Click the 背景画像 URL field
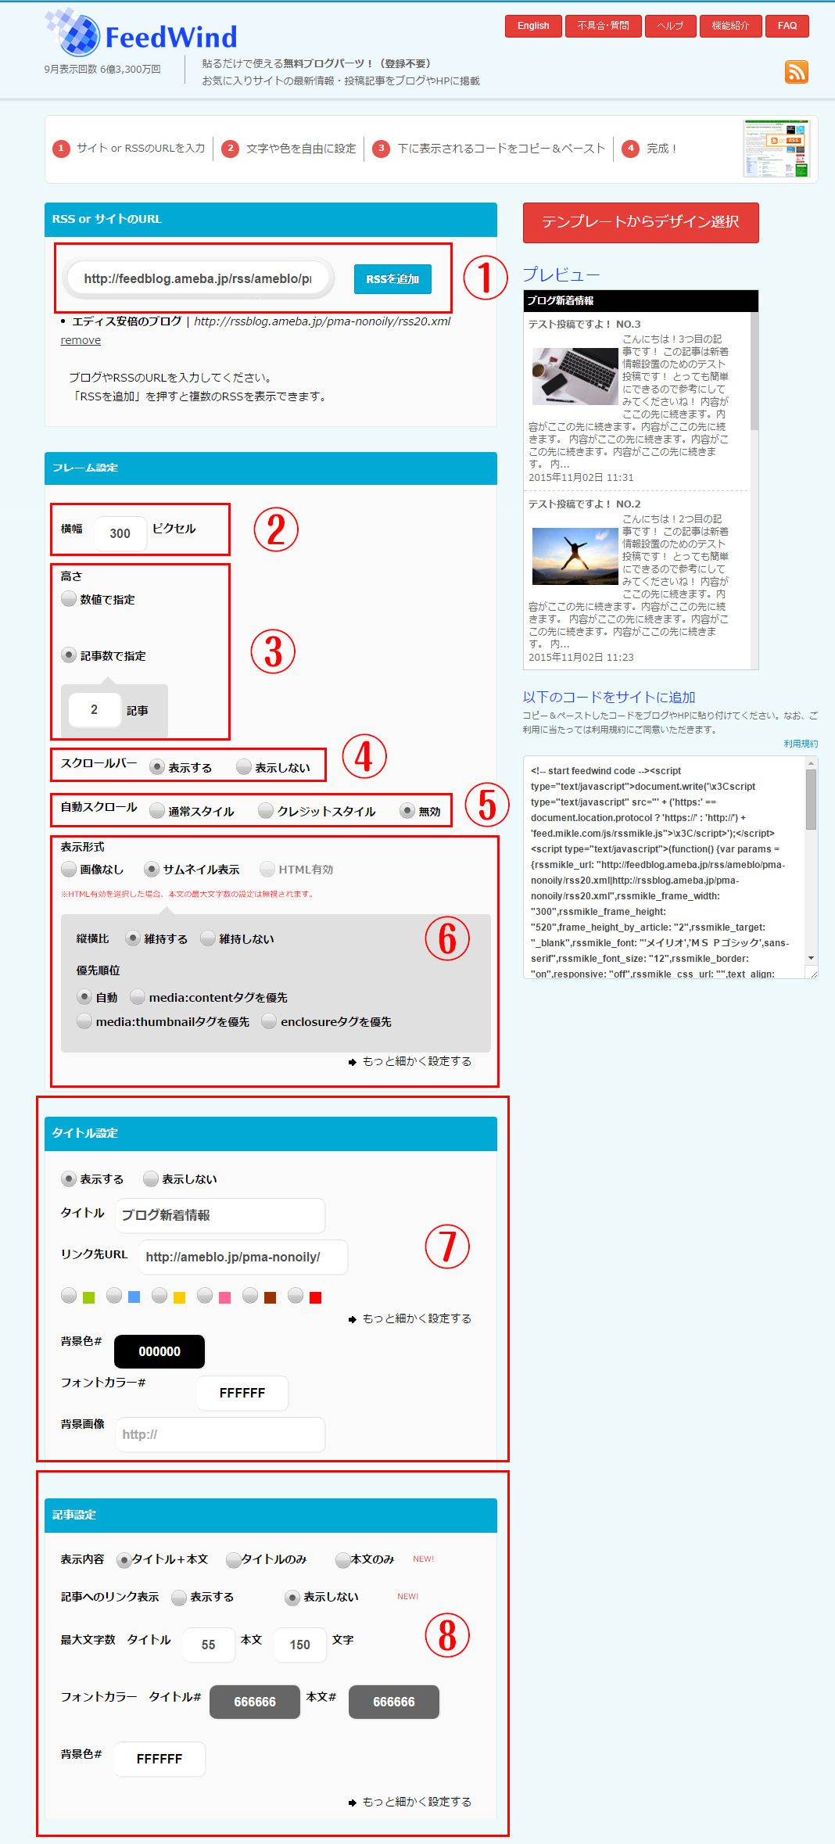The width and height of the screenshot is (835, 1844). [220, 1434]
